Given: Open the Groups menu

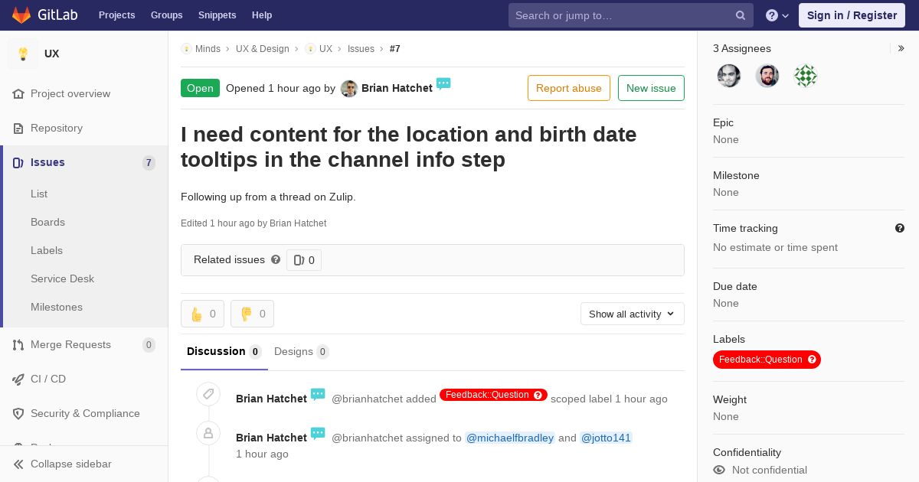Looking at the screenshot, I should pos(167,15).
